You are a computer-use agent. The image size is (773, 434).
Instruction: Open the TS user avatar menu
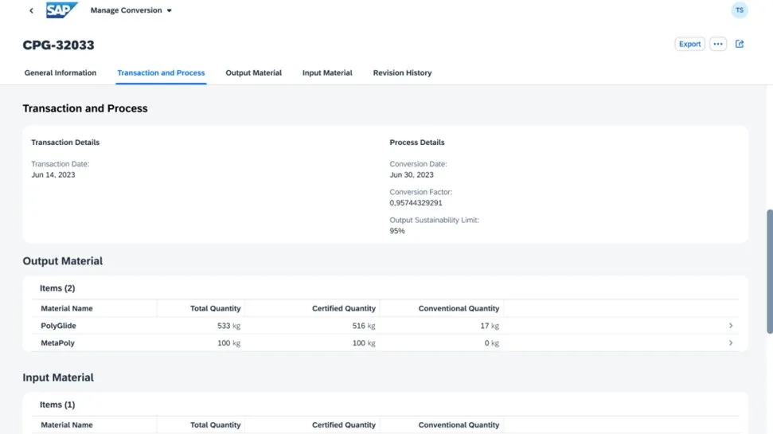coord(740,10)
